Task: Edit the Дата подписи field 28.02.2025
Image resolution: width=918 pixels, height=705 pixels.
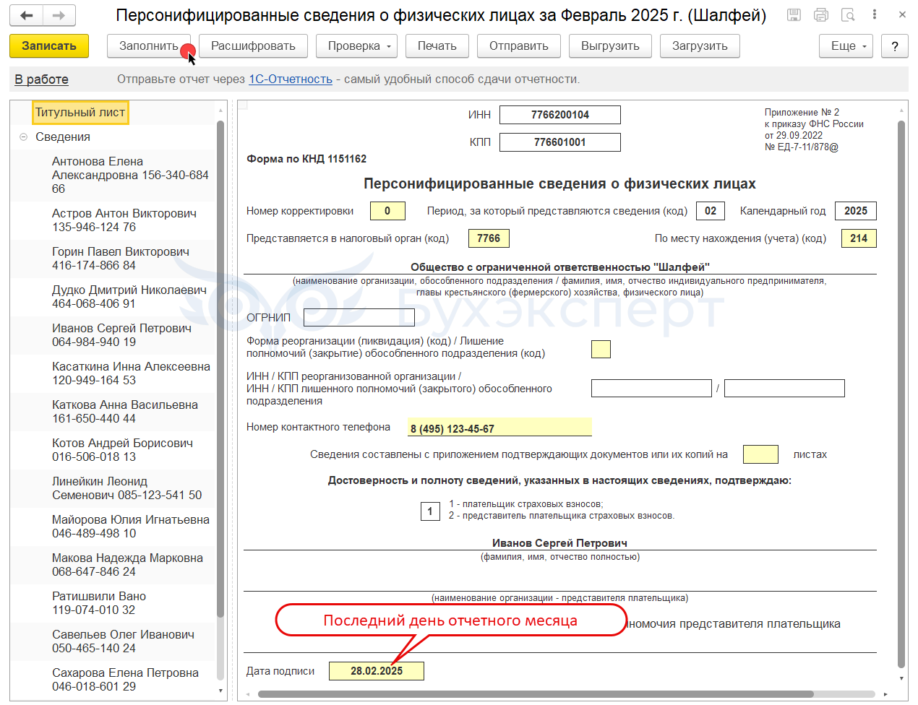Action: tap(377, 671)
